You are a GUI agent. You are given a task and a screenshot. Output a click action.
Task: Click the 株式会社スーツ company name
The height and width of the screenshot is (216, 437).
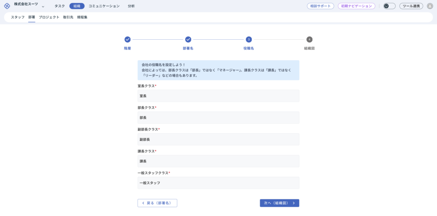pos(26,4)
